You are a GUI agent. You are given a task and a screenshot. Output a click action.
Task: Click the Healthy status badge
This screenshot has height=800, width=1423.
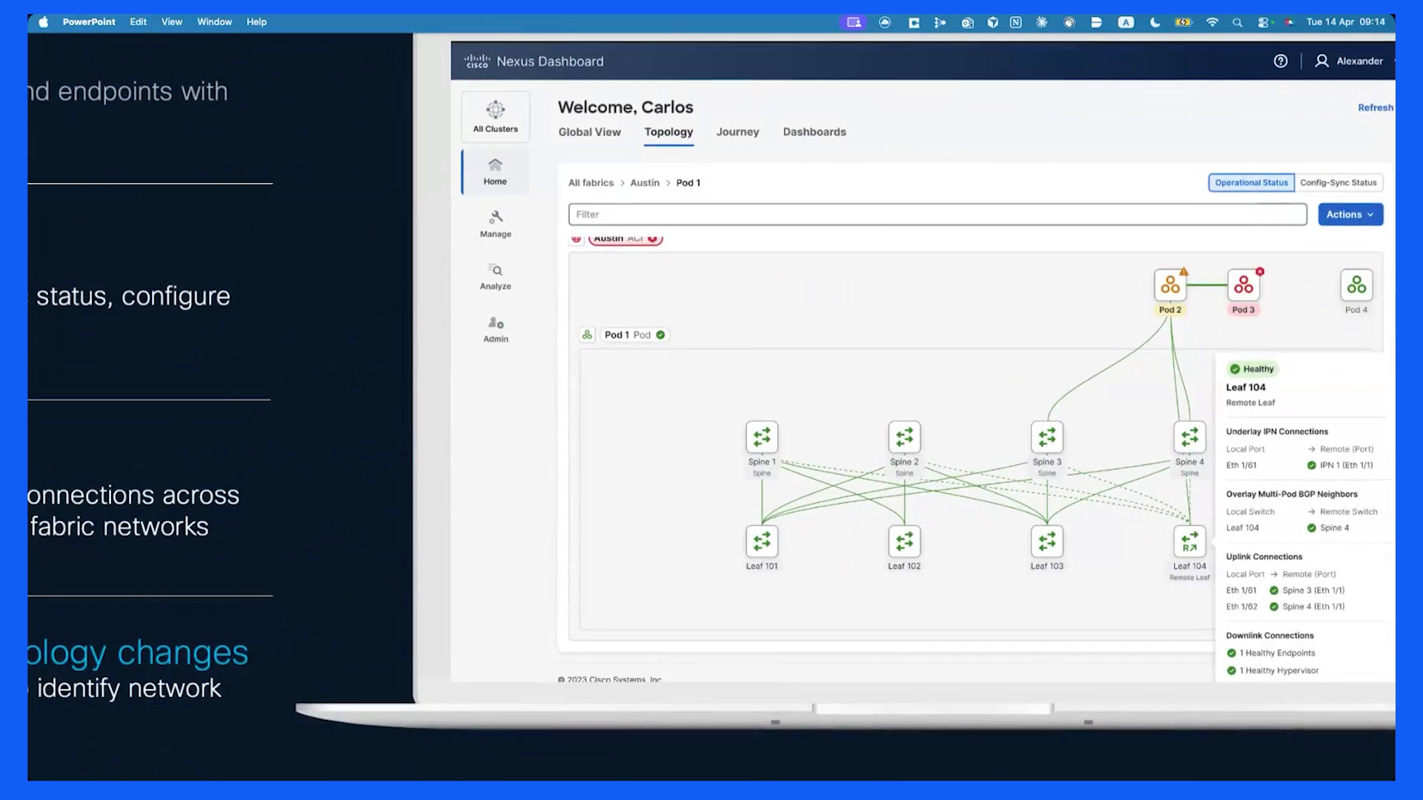pos(1252,369)
